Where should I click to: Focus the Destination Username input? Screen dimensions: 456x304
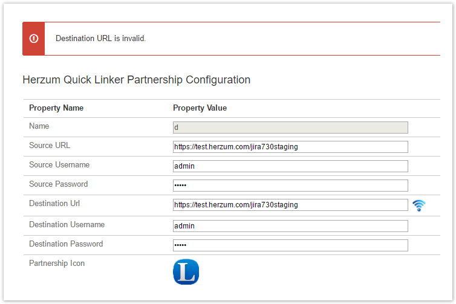(290, 226)
